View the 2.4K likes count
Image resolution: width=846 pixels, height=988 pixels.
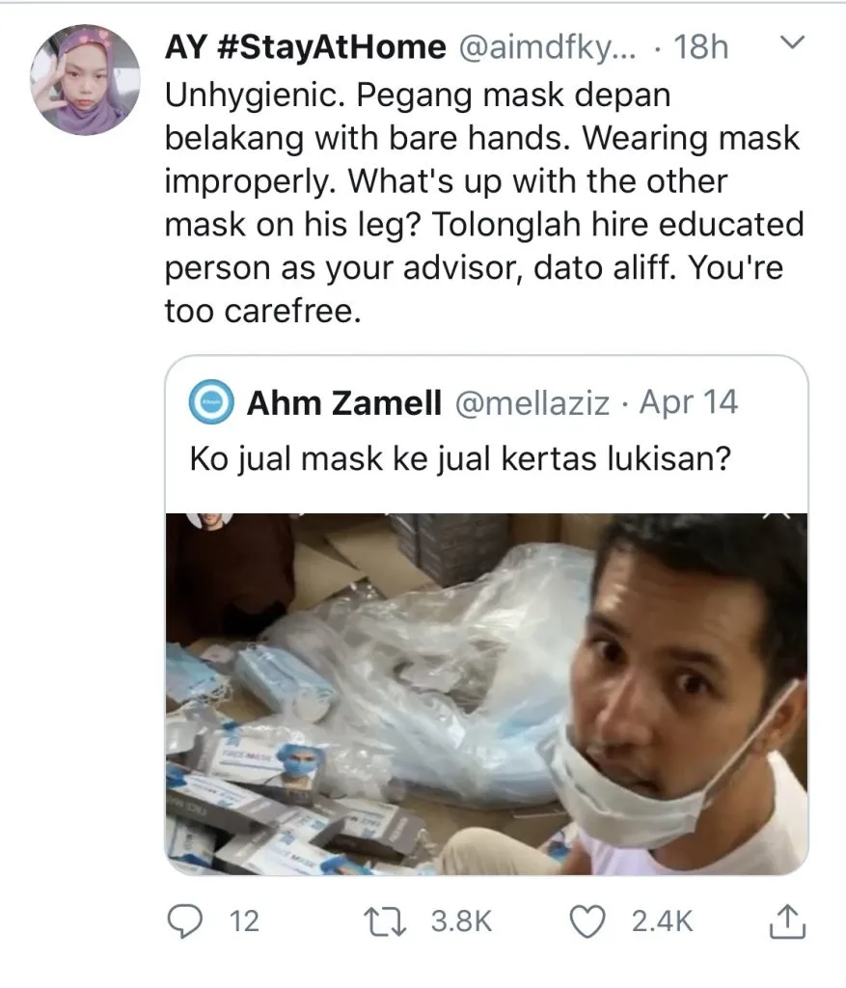pyautogui.click(x=662, y=921)
